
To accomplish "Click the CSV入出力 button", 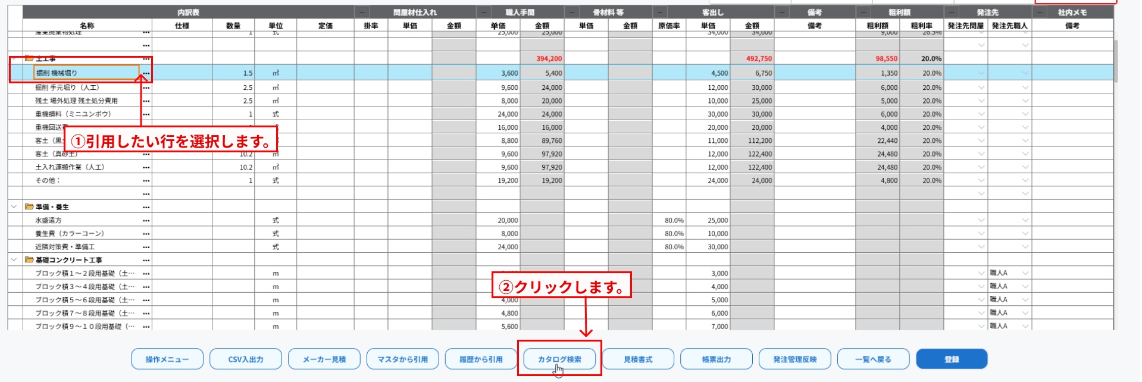I will (x=246, y=359).
